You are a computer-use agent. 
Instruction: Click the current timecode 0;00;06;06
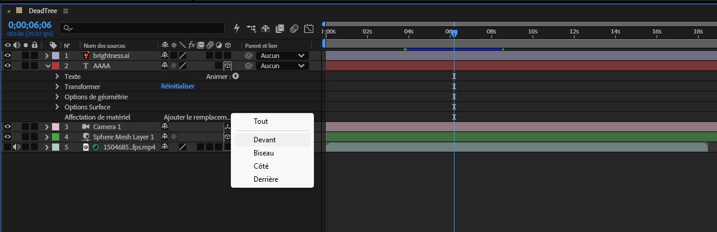click(30, 25)
